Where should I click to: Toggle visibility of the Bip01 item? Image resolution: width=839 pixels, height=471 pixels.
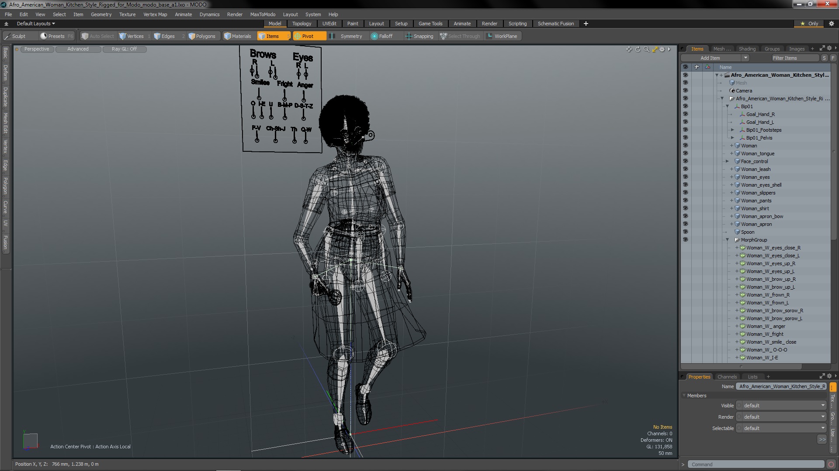click(685, 106)
